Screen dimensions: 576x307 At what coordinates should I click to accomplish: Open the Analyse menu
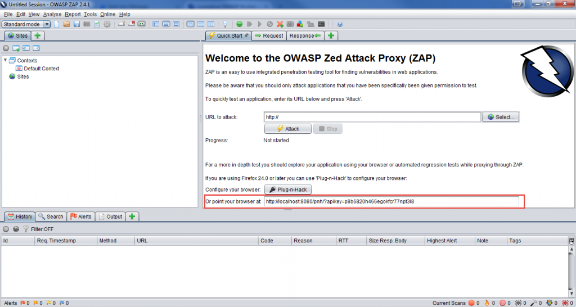click(52, 14)
